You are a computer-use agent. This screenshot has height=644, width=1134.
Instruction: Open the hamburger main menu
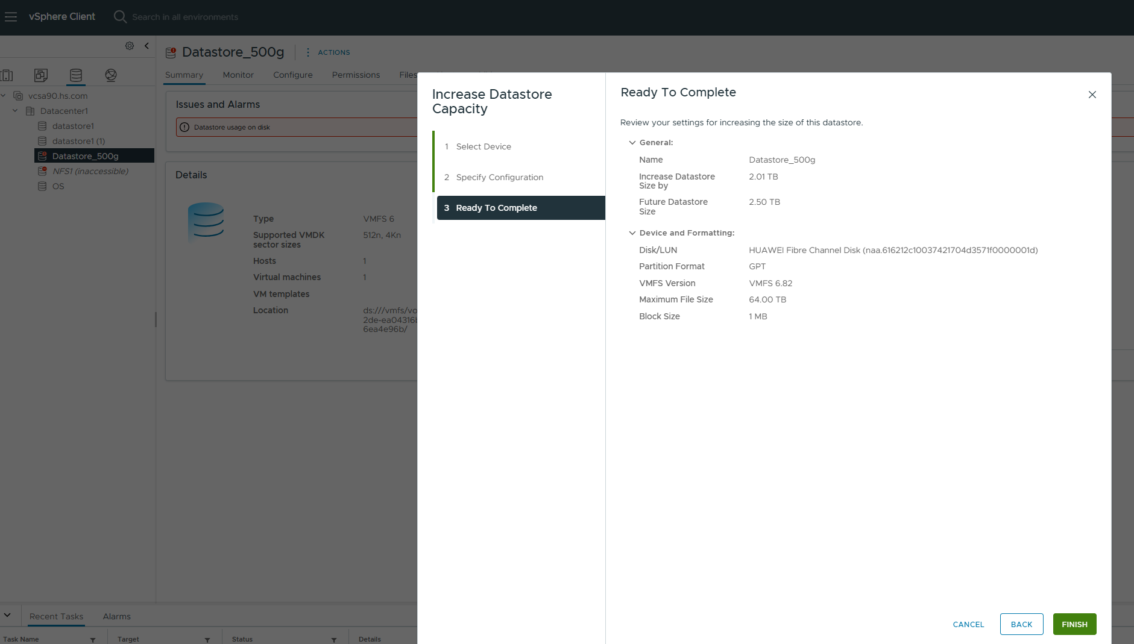[11, 17]
